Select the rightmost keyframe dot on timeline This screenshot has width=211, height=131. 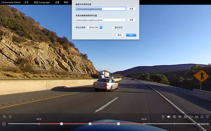pyautogui.click(x=118, y=124)
